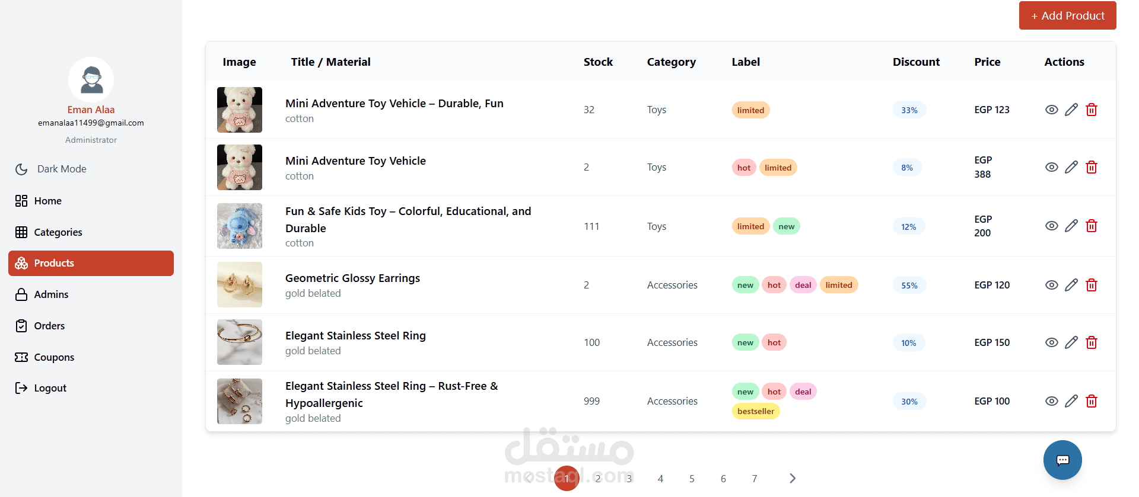Click the Category column header
This screenshot has width=1139, height=497.
point(671,62)
